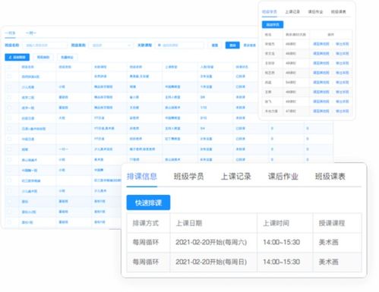Open the 上课记录 tab in bottom panel

235,176
